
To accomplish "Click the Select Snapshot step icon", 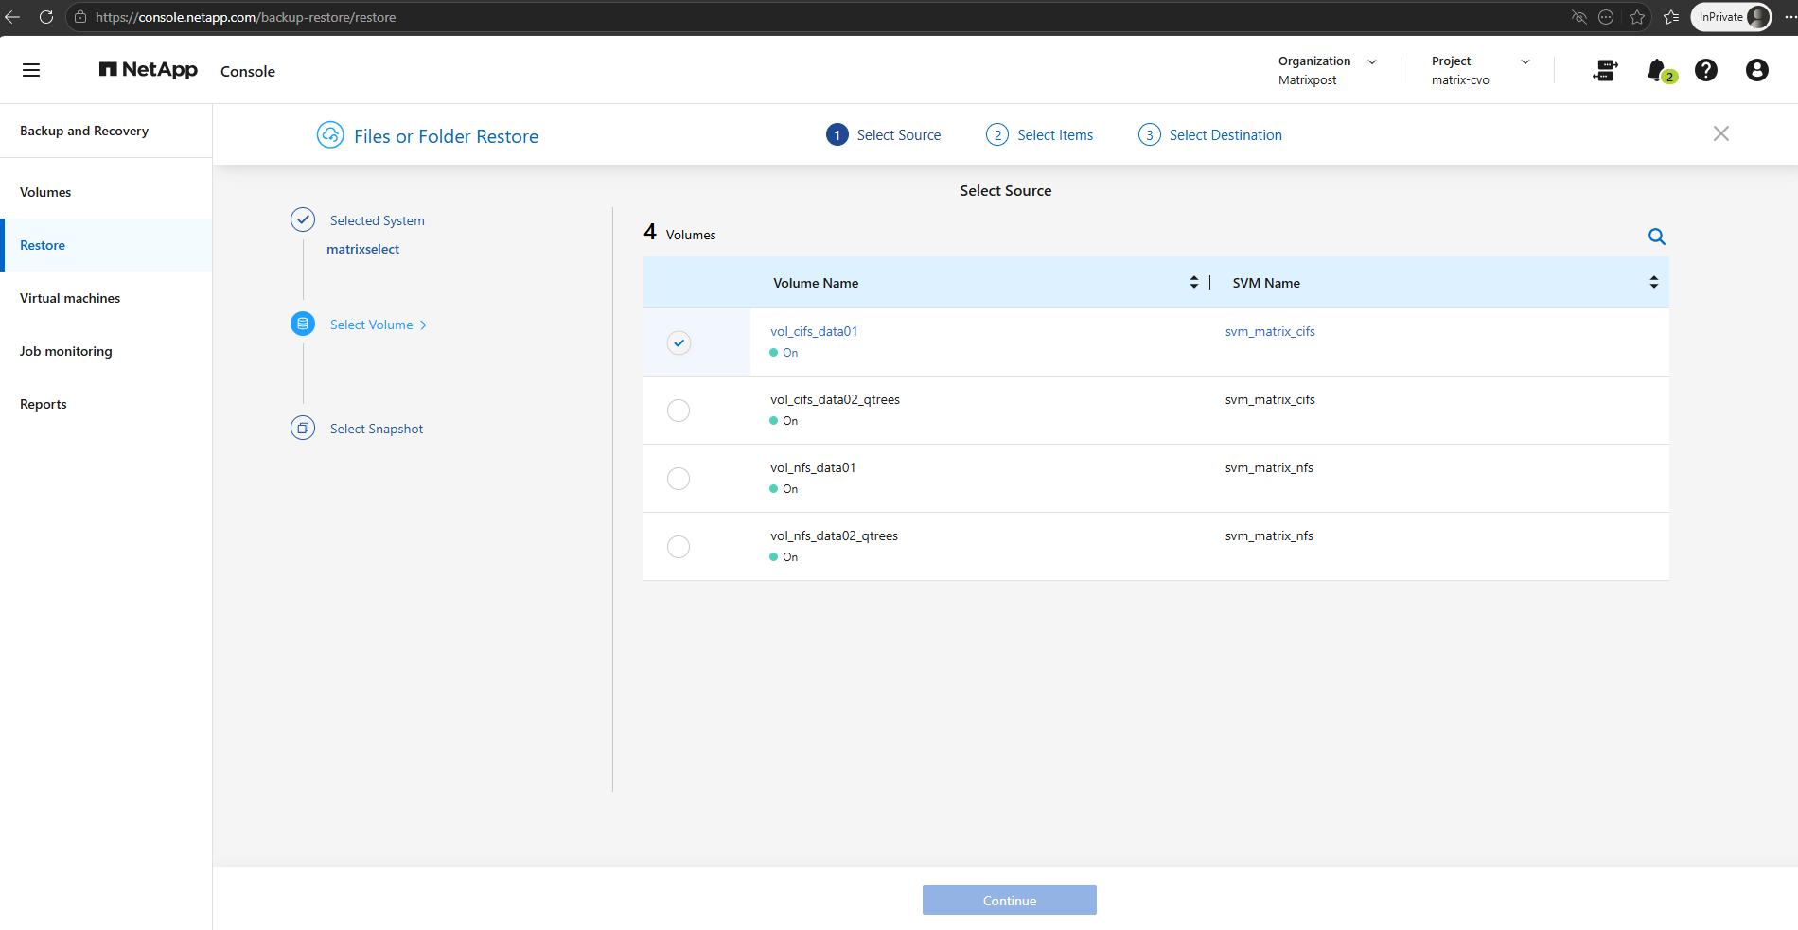I will point(303,428).
